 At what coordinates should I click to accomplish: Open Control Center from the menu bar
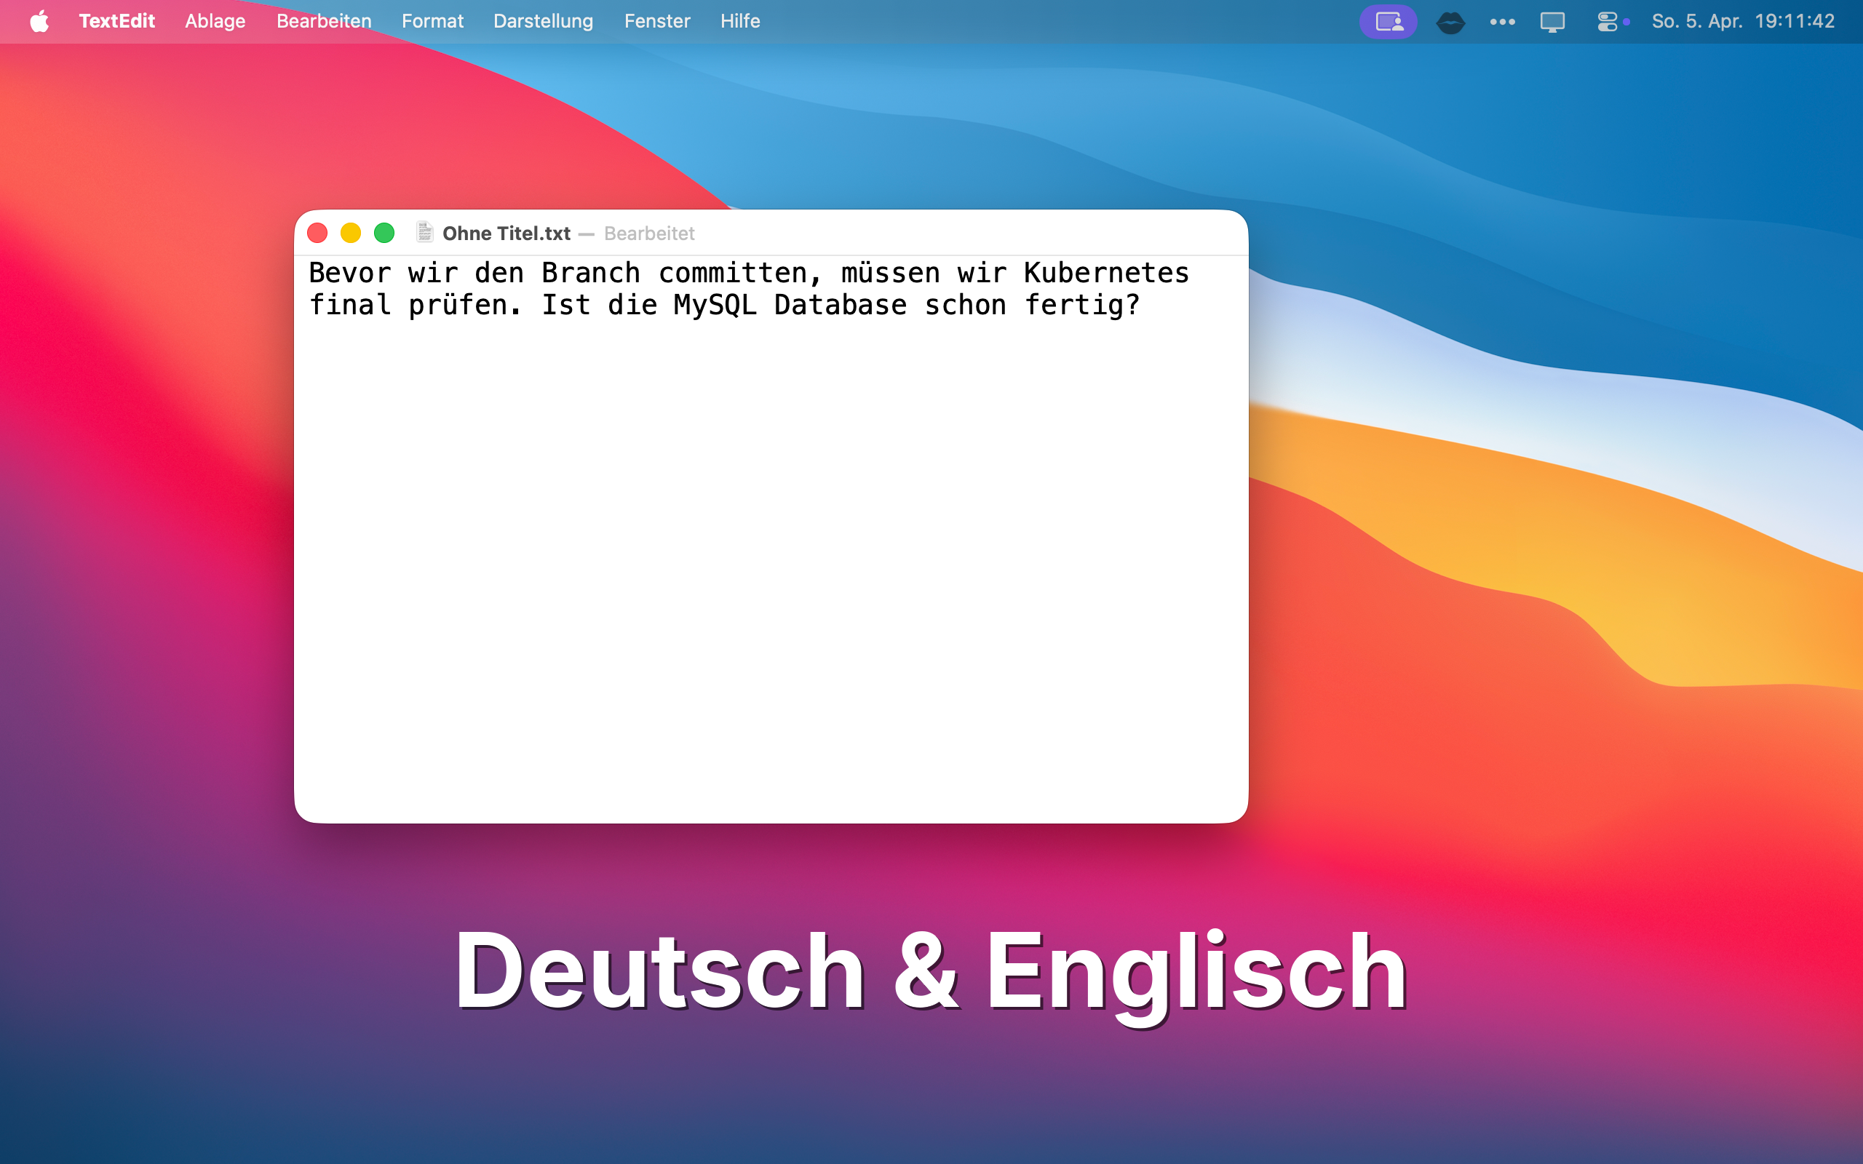click(x=1607, y=21)
